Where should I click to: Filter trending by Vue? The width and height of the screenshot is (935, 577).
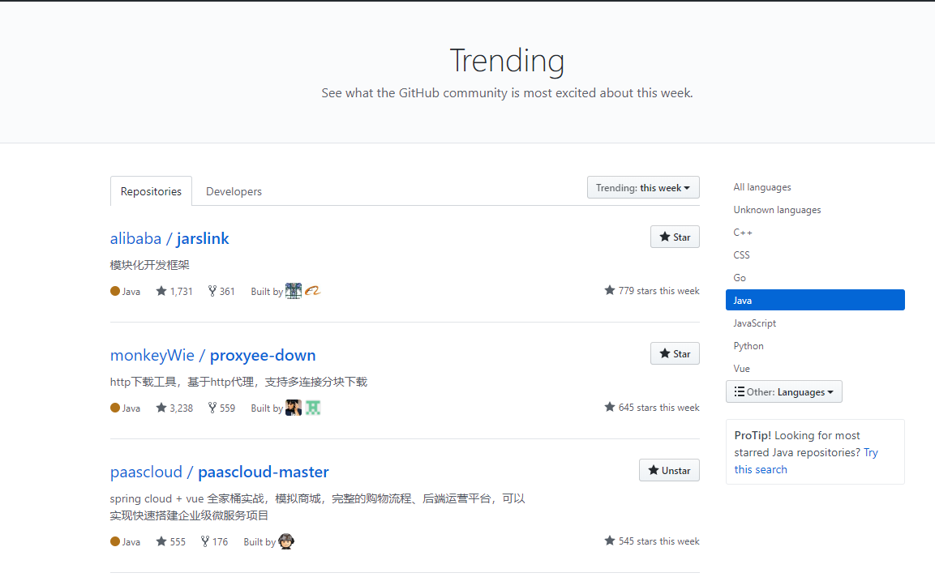click(742, 369)
